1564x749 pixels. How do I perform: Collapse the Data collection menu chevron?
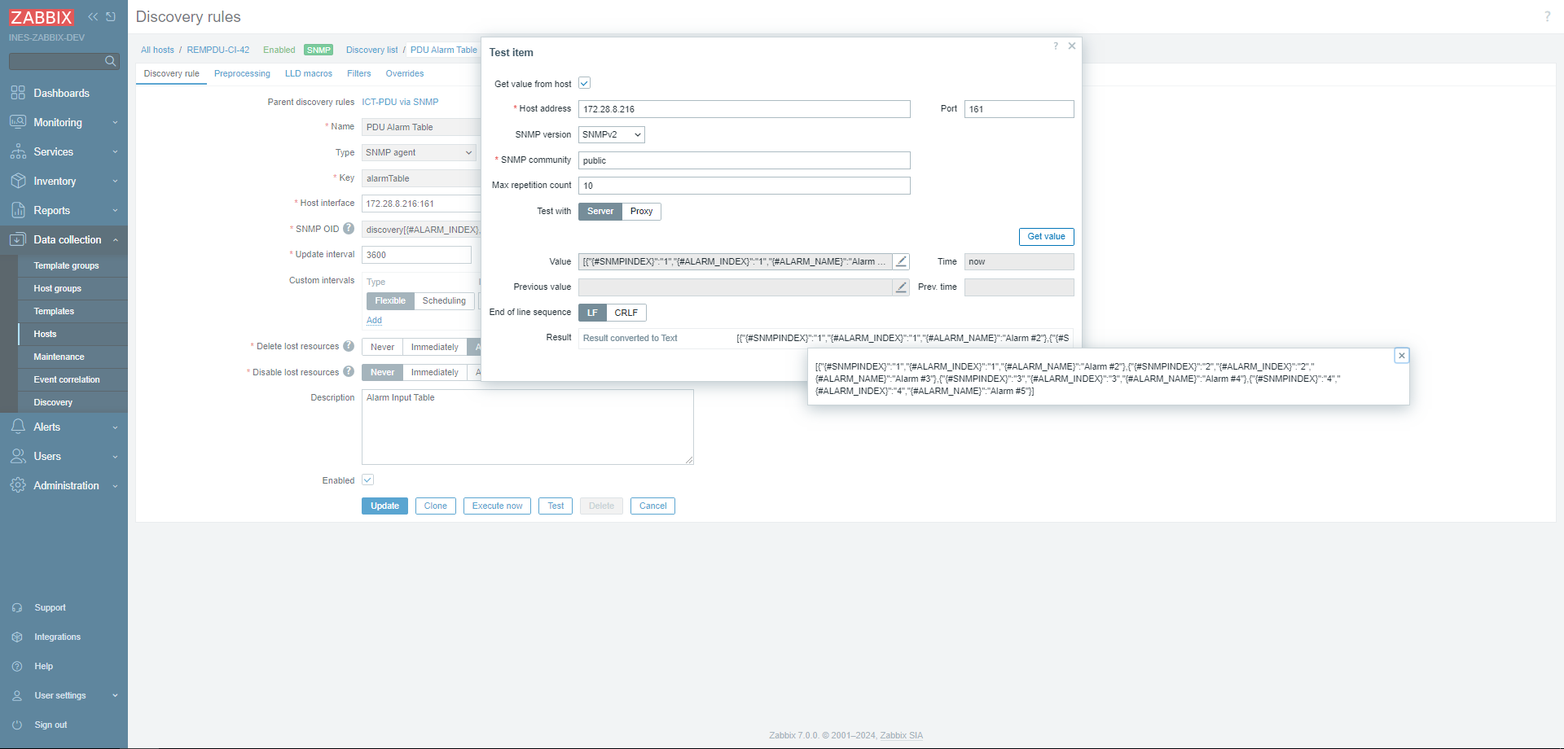[x=115, y=240]
